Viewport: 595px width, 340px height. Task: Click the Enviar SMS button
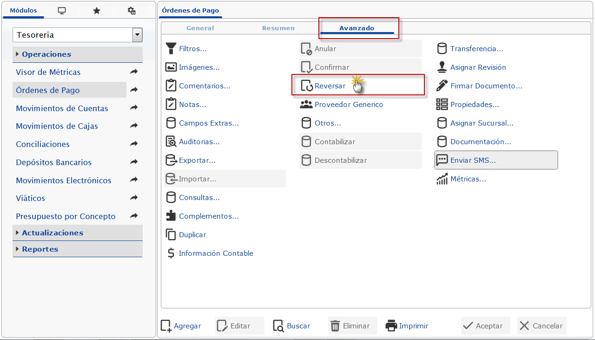496,160
